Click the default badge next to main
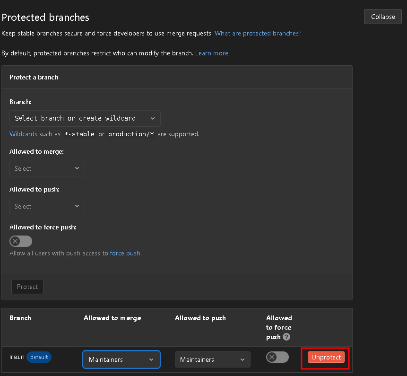Image resolution: width=407 pixels, height=376 pixels. 39,357
